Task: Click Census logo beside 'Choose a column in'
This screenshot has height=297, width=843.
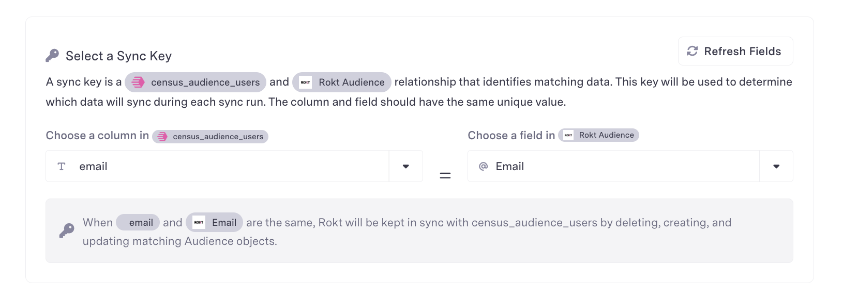Action: click(x=162, y=137)
